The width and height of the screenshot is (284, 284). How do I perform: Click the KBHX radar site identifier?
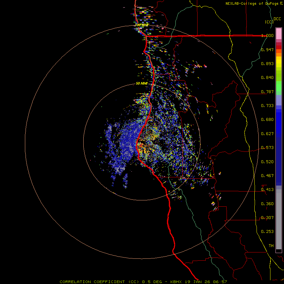[x=176, y=282]
